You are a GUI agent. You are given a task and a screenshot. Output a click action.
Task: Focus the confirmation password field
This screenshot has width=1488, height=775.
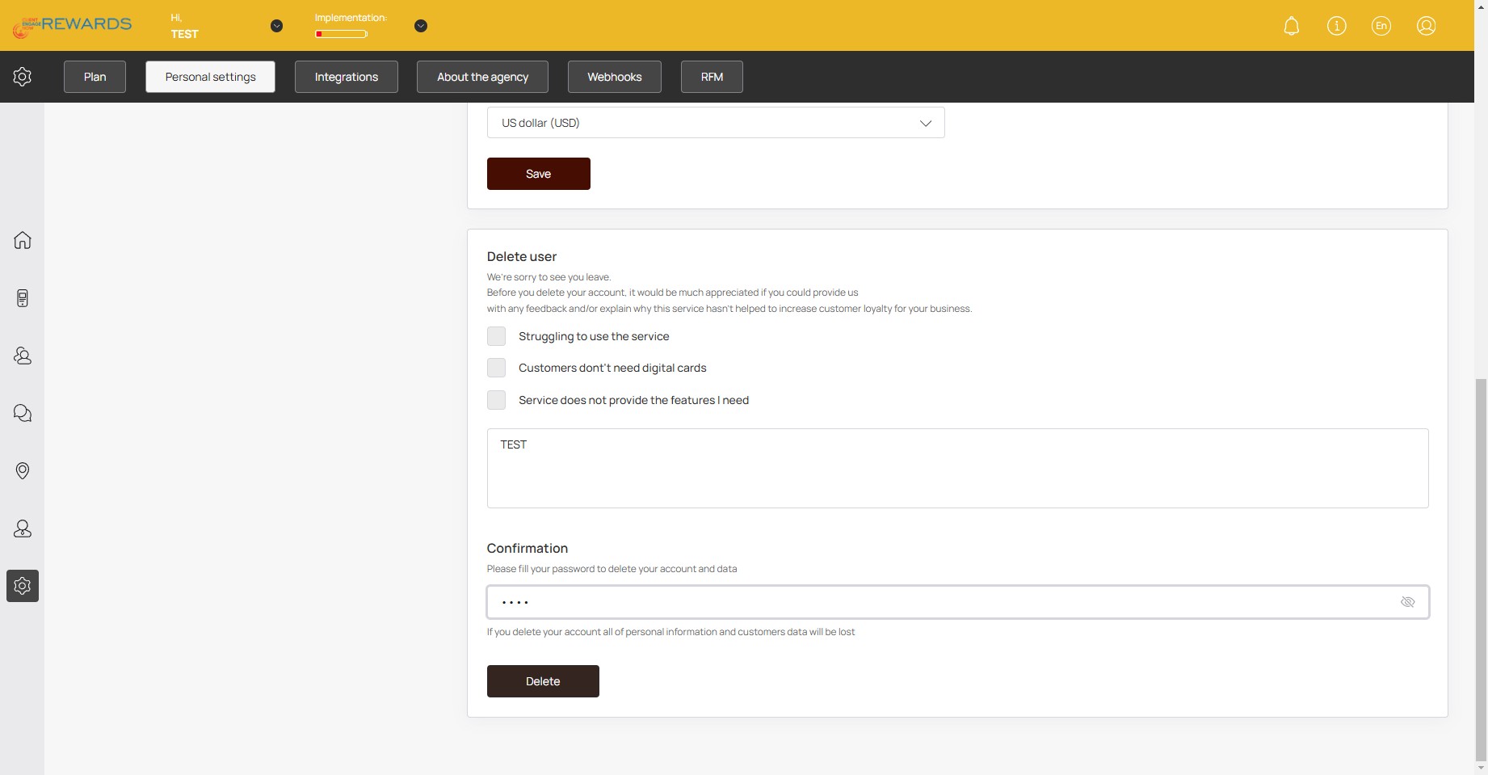(x=957, y=602)
